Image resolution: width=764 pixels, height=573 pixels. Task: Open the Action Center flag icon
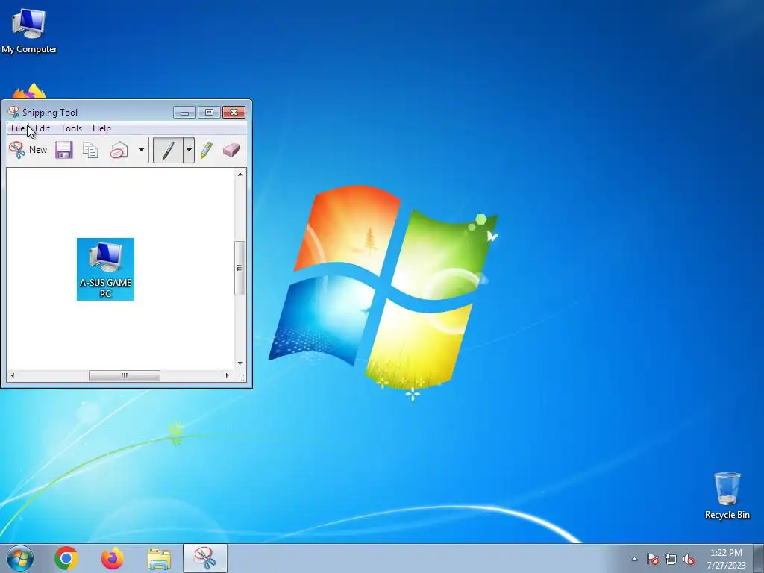(x=653, y=559)
